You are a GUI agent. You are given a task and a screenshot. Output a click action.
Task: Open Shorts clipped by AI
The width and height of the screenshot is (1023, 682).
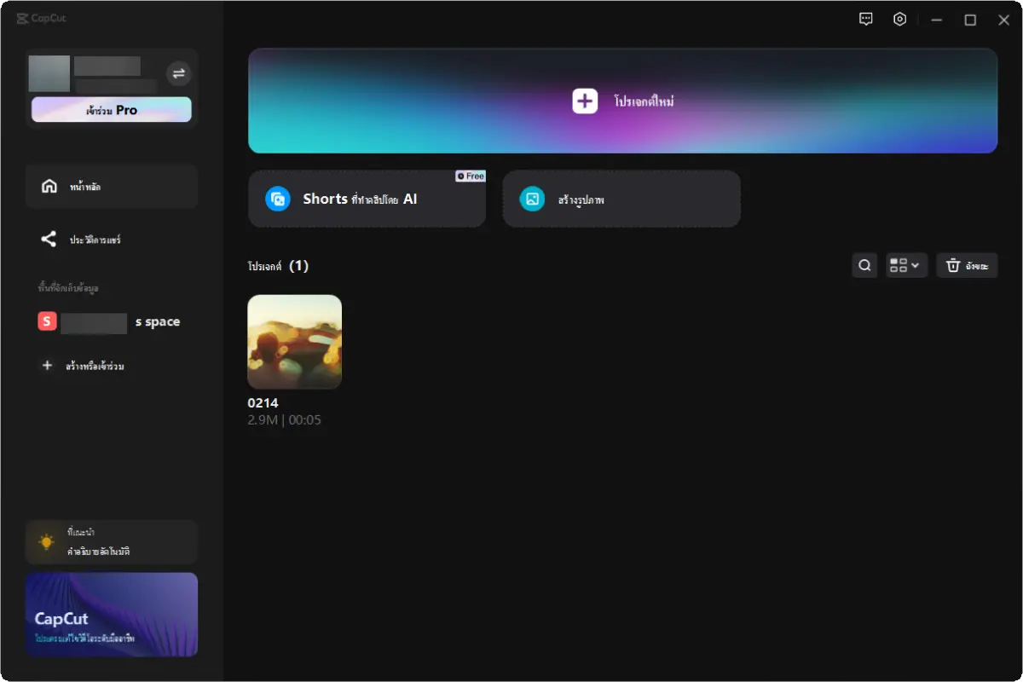[x=367, y=199]
